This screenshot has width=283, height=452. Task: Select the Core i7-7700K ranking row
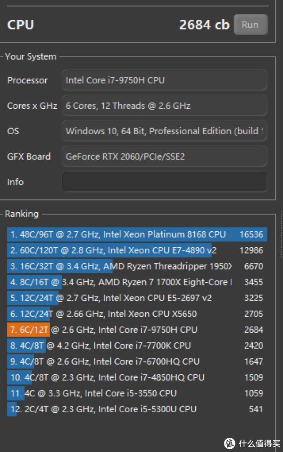pyautogui.click(x=137, y=346)
